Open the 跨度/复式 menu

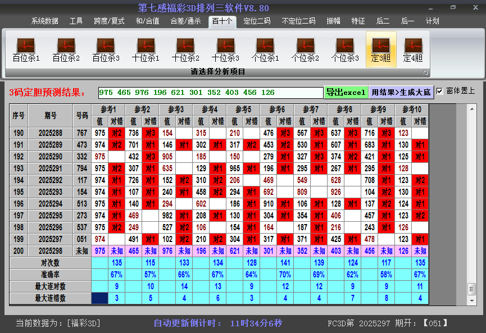(x=109, y=21)
